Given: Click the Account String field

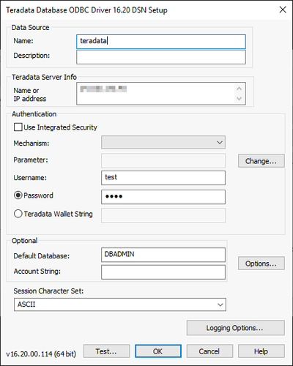Looking at the screenshot, I should 163,272.
